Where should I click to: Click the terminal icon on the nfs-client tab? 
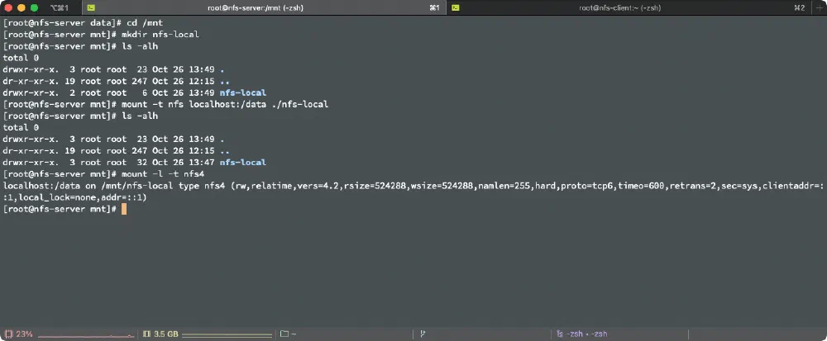pyautogui.click(x=455, y=7)
